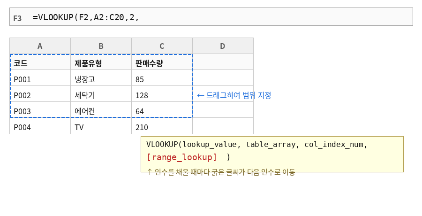Select cell containing P004

(40, 126)
